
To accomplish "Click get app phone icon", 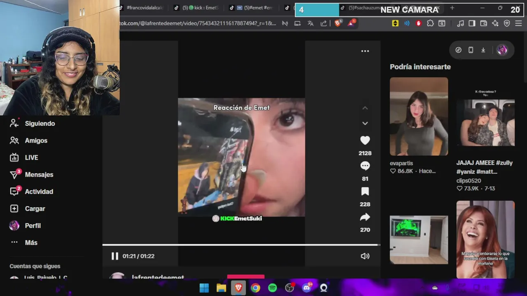I will 471,50.
